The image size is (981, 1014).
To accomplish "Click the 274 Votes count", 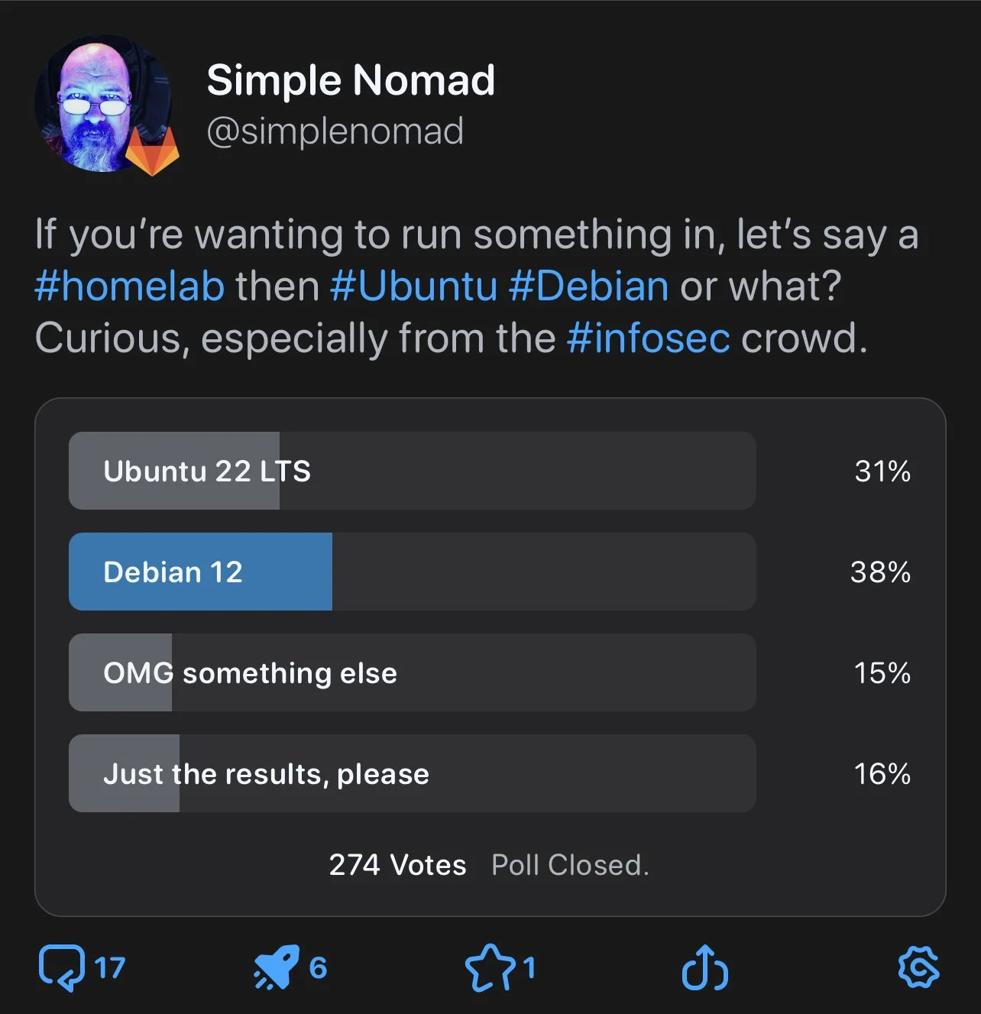I will [397, 865].
